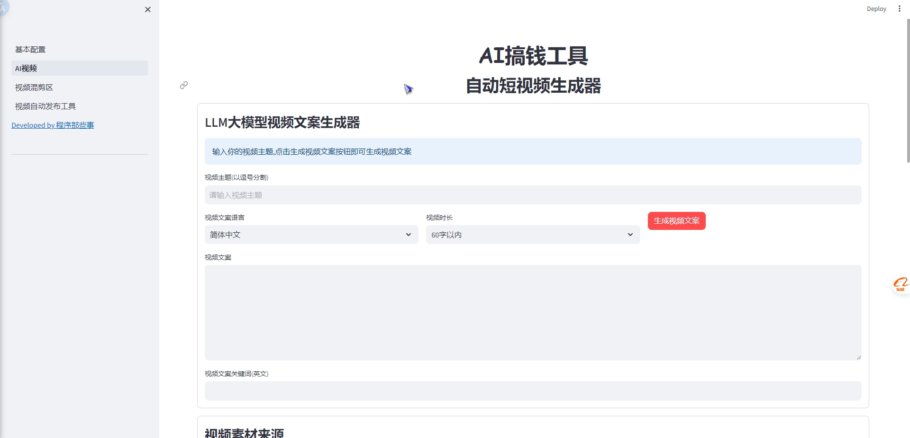The image size is (910, 438).
Task: Open the three-dot settings menu top right
Action: point(899,9)
